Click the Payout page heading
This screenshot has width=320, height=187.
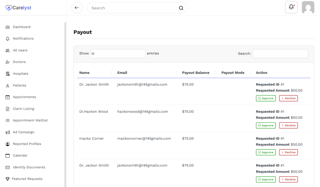click(83, 32)
